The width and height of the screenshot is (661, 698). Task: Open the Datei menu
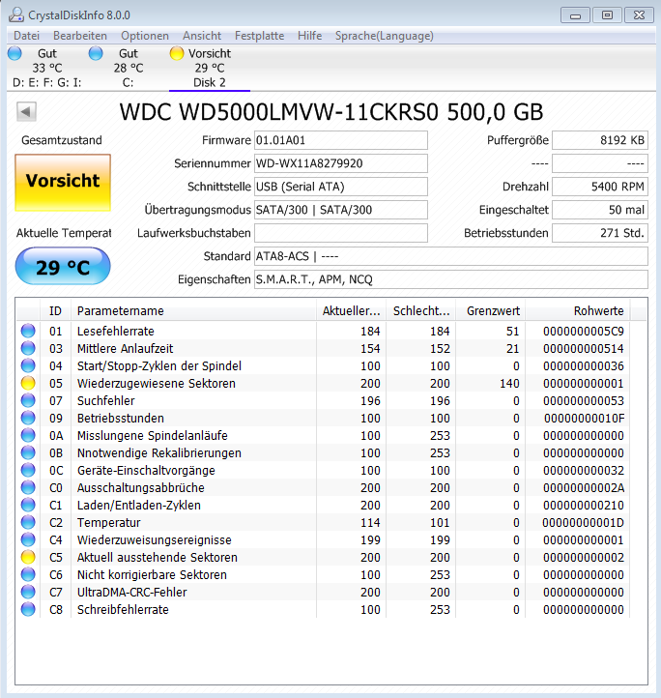(x=27, y=36)
